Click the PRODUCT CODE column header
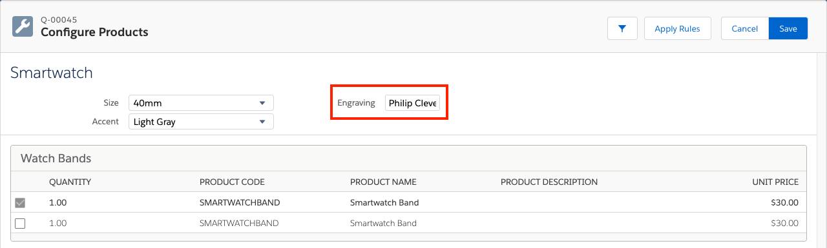The height and width of the screenshot is (248, 827). [232, 182]
